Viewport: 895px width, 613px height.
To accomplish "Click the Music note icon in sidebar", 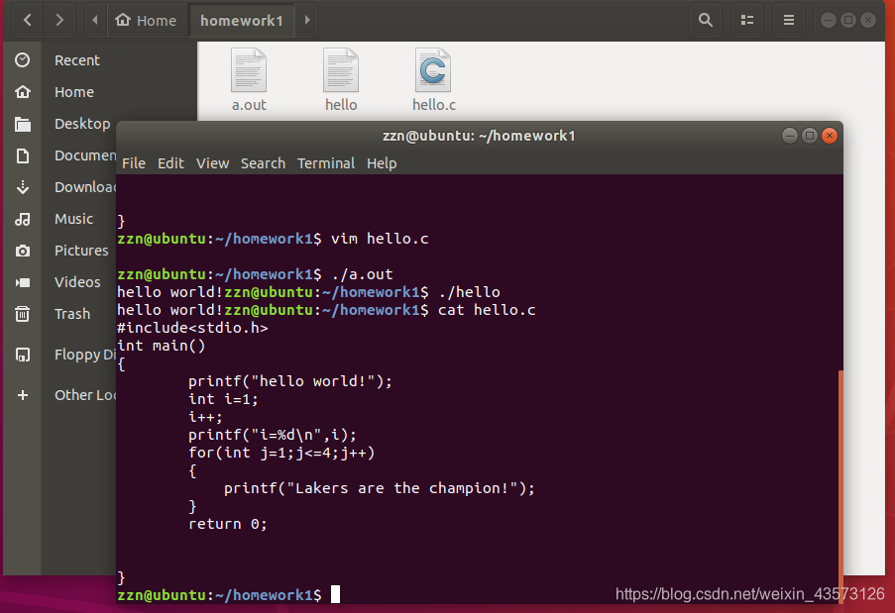I will click(22, 219).
